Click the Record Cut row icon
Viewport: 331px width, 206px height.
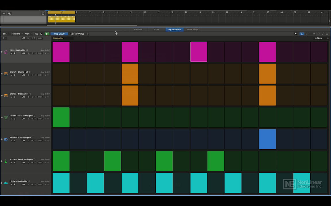(x=6, y=139)
